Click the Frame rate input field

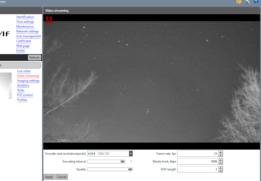(x=198, y=154)
